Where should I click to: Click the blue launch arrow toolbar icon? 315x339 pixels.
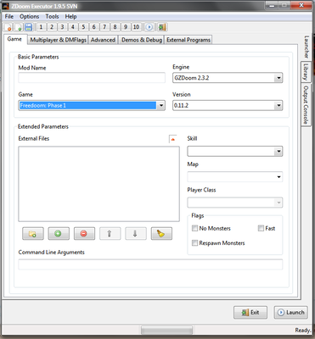tap(149, 27)
